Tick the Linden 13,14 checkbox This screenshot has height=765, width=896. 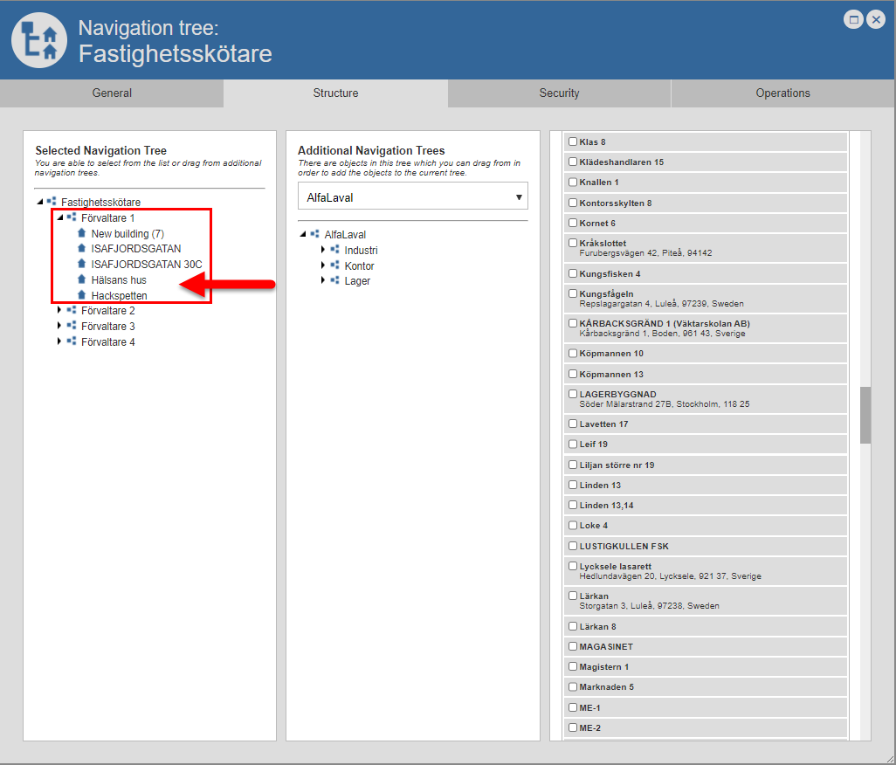(x=573, y=505)
